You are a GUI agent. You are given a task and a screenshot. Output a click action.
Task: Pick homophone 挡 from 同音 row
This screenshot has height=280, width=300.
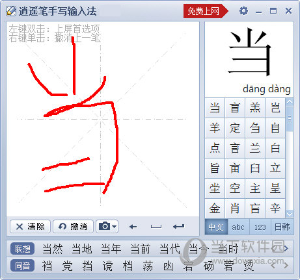(87, 266)
